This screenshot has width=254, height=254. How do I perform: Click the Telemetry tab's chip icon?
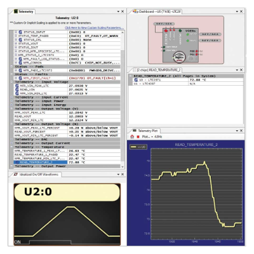(x=16, y=11)
